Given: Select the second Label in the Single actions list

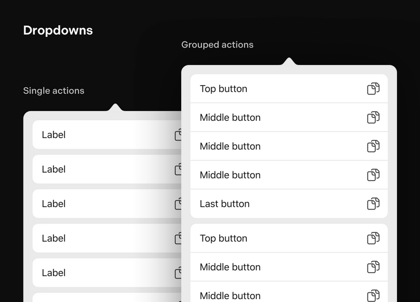Looking at the screenshot, I should pos(54,169).
